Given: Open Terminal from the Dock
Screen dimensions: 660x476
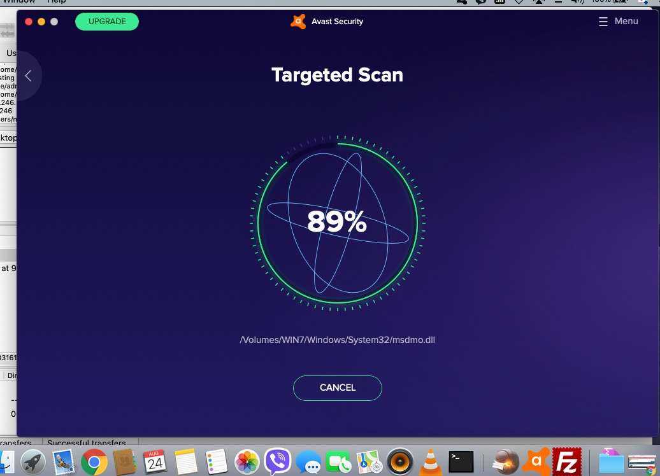Looking at the screenshot, I should point(461,462).
